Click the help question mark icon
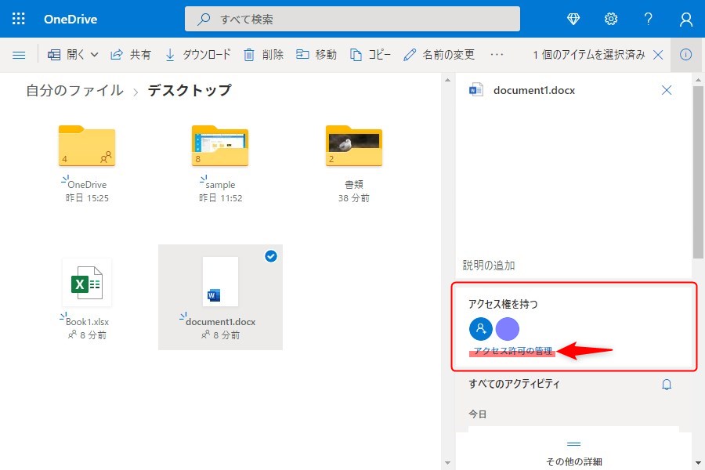Image resolution: width=705 pixels, height=470 pixels. 649,19
